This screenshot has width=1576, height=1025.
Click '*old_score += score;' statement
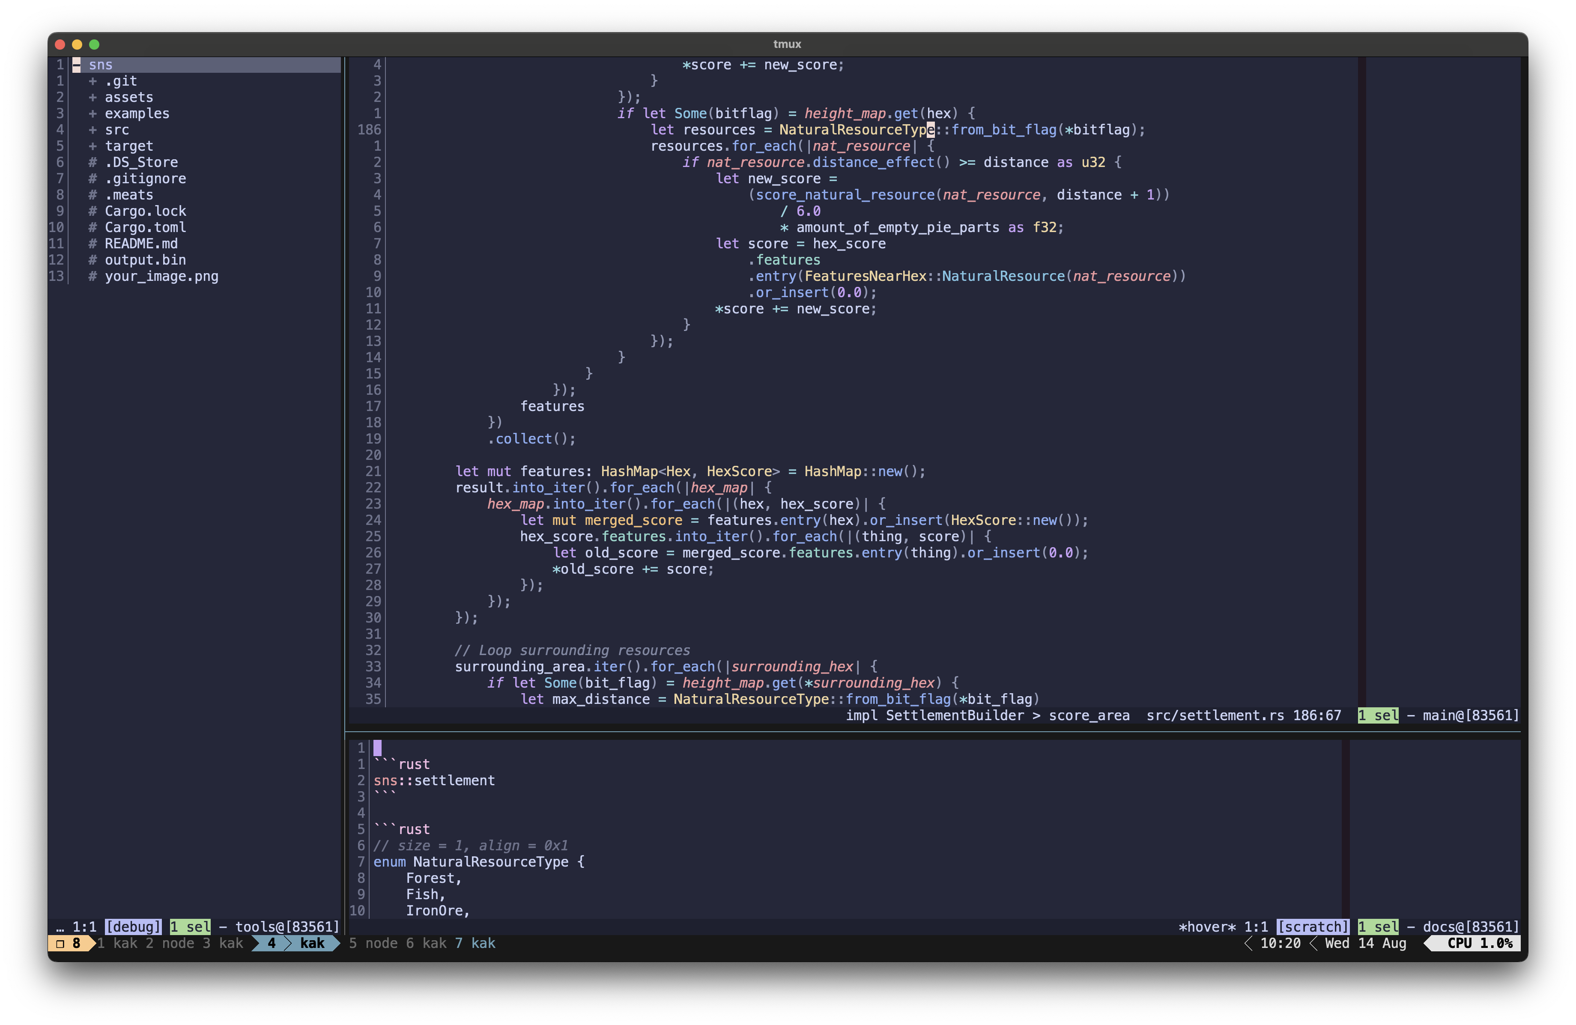pyautogui.click(x=634, y=569)
